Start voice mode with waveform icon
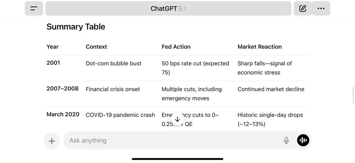The image size is (355, 163). [303, 140]
